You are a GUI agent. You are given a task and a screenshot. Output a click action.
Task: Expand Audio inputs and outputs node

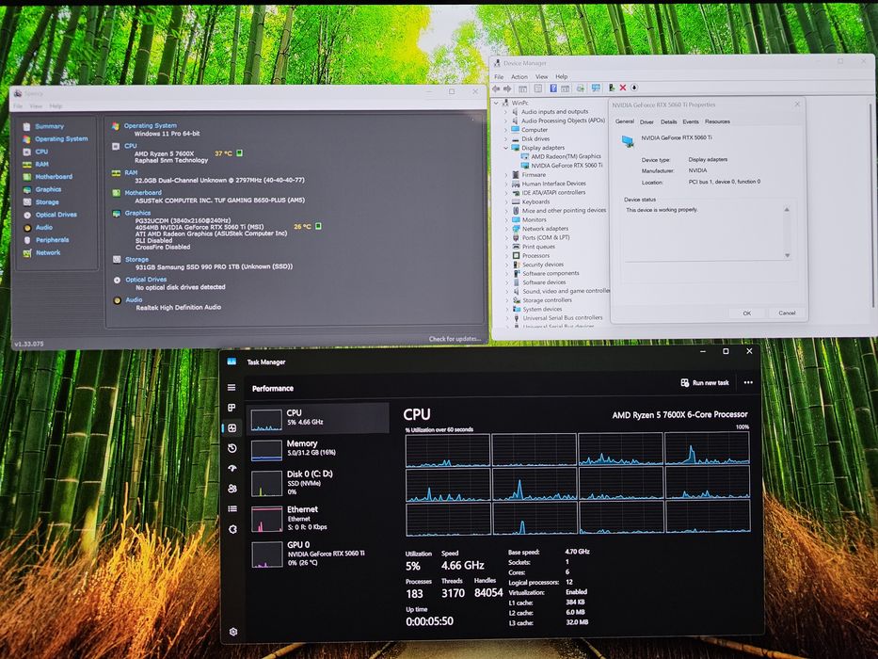[506, 112]
